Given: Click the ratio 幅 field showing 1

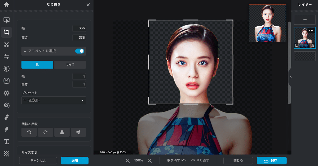Looking at the screenshot, I should click(79, 77).
